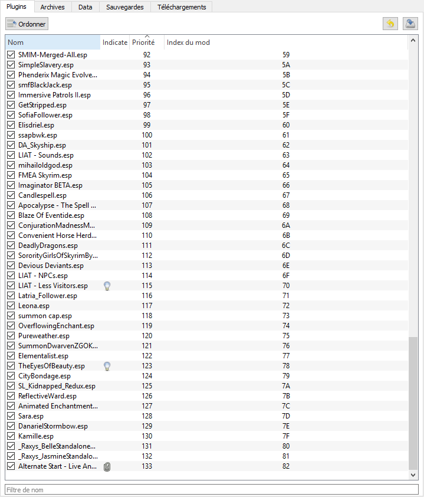This screenshot has height=497, width=424.
Task: Disable Candlespell.esp checkbox
Action: point(11,195)
